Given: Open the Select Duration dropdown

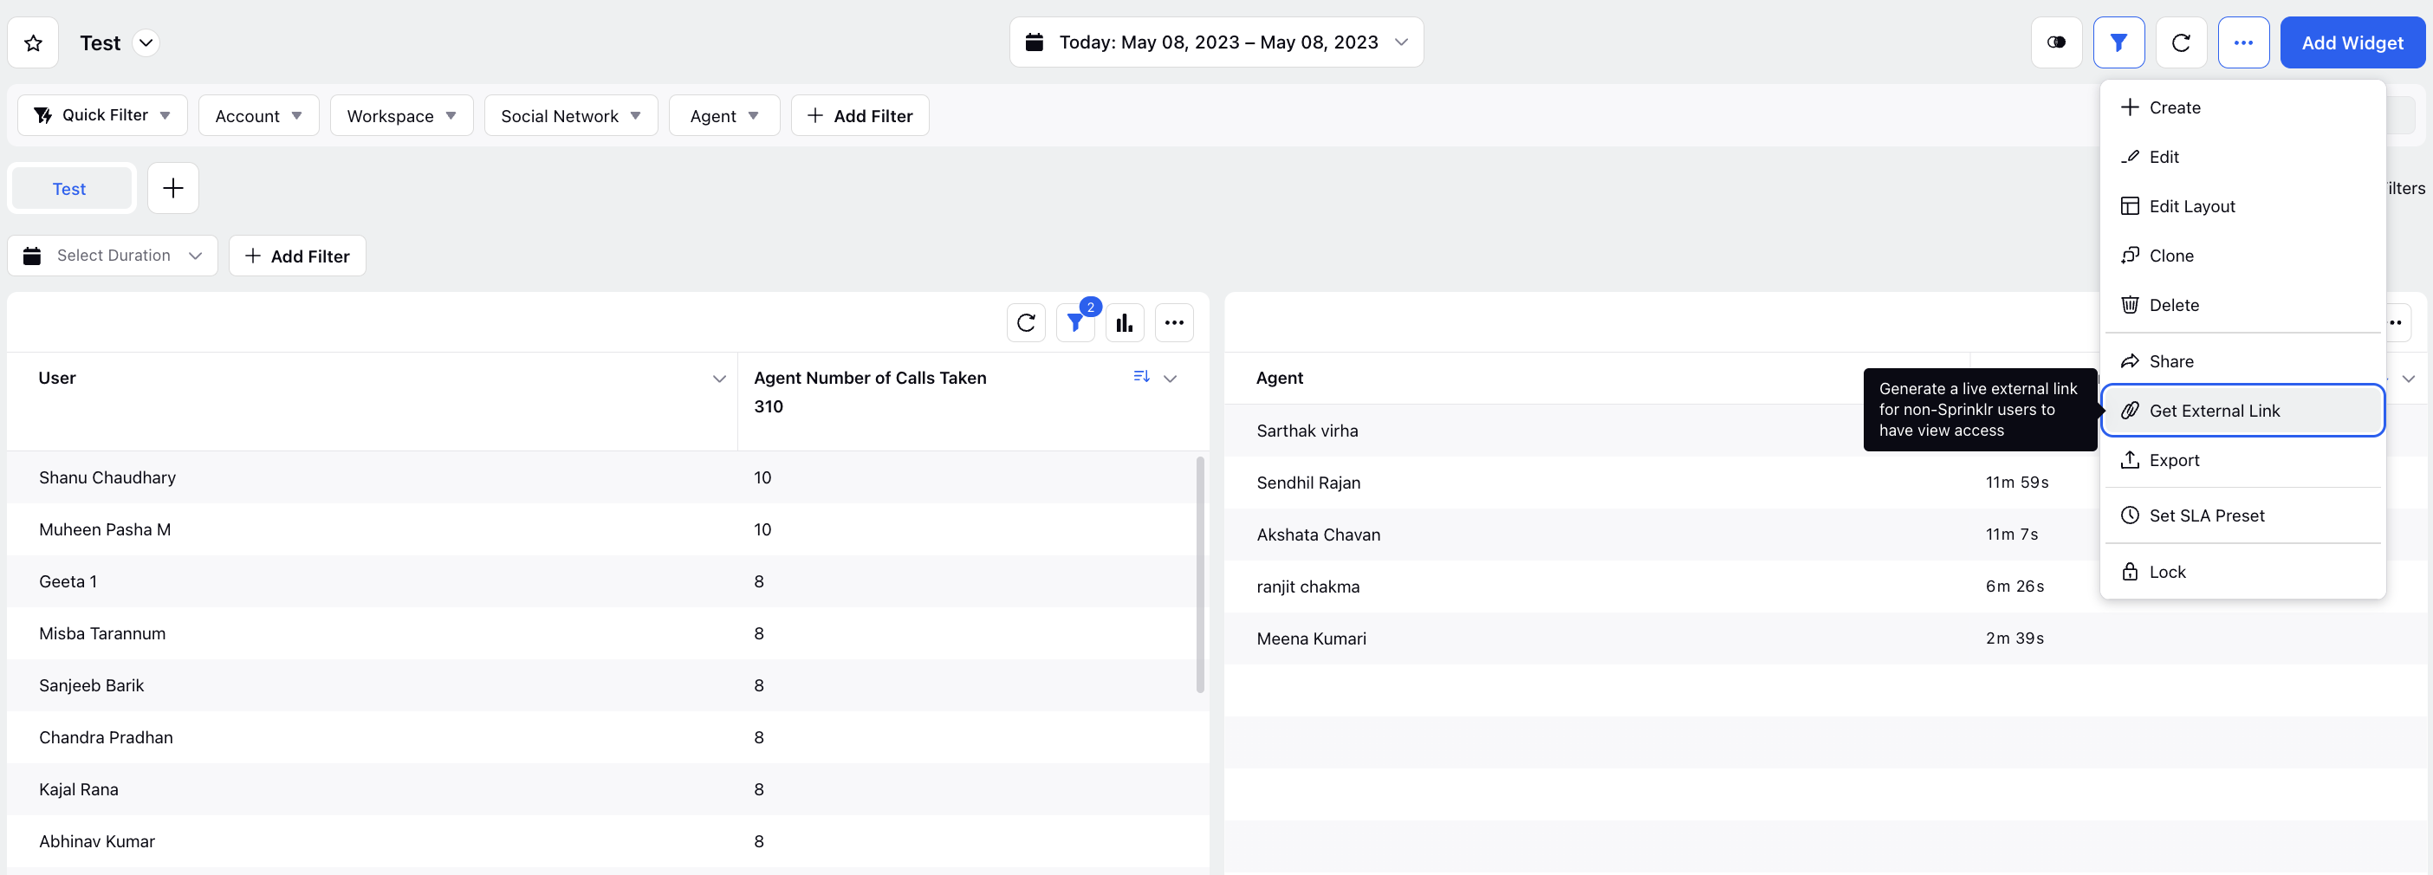Looking at the screenshot, I should [x=113, y=256].
